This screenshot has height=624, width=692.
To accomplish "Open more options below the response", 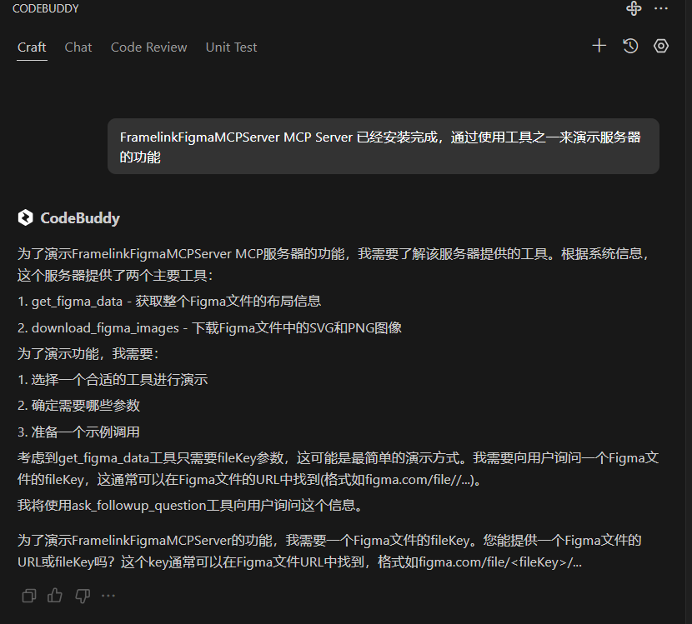I will [x=108, y=596].
